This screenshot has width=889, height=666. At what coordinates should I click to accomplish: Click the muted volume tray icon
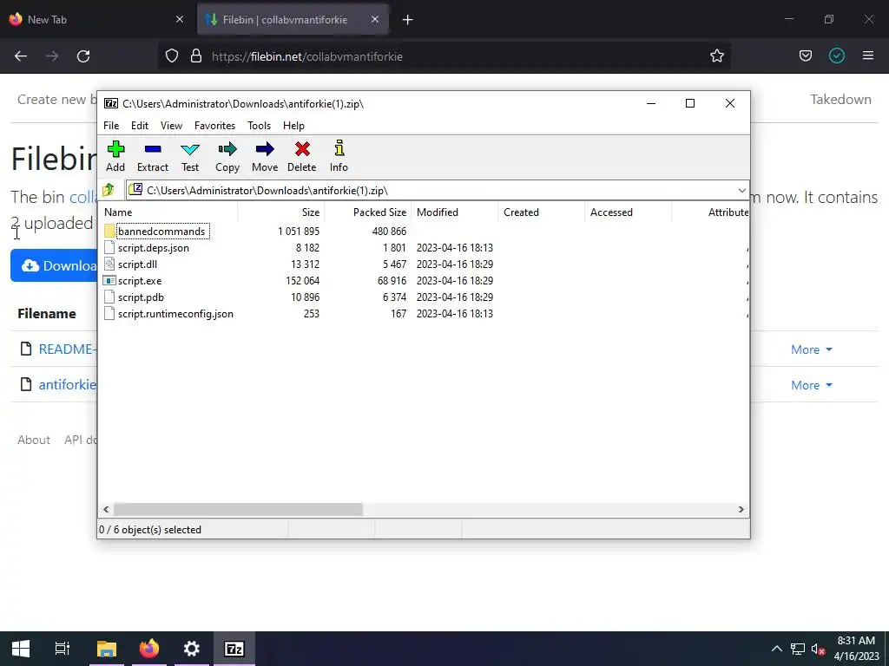(x=818, y=649)
